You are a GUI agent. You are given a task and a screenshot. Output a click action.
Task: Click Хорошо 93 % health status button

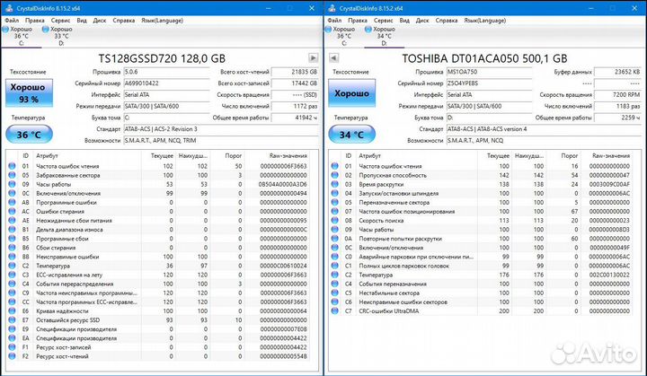click(30, 93)
